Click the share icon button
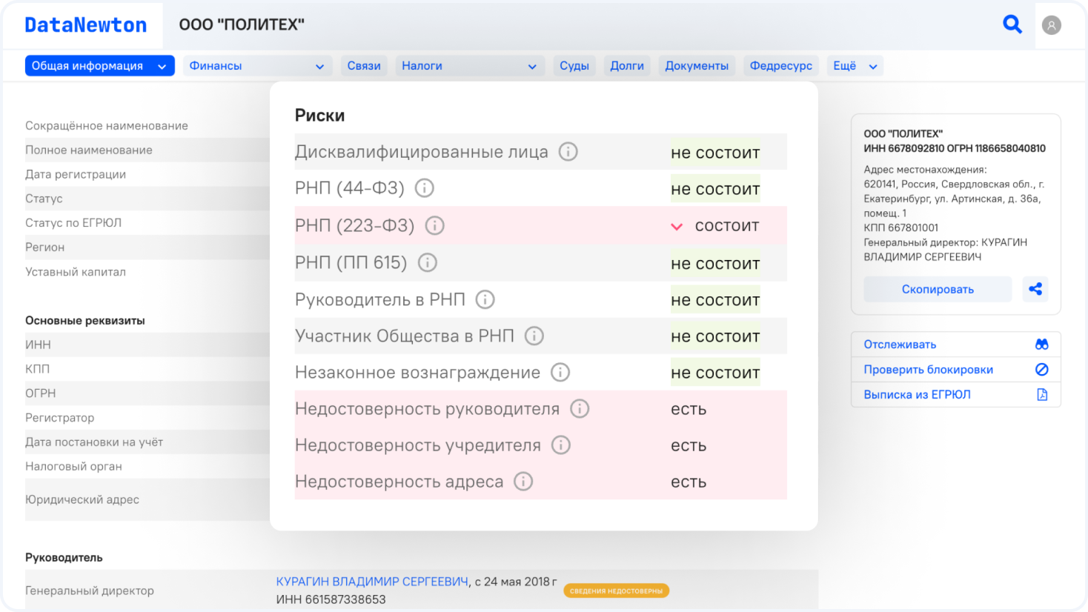This screenshot has height=612, width=1088. 1035,289
